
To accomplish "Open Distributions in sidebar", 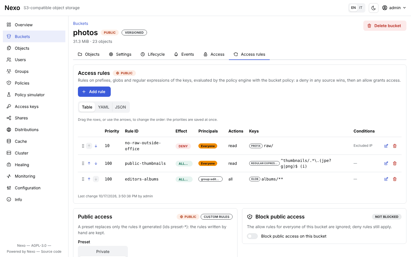I will coord(34,130).
